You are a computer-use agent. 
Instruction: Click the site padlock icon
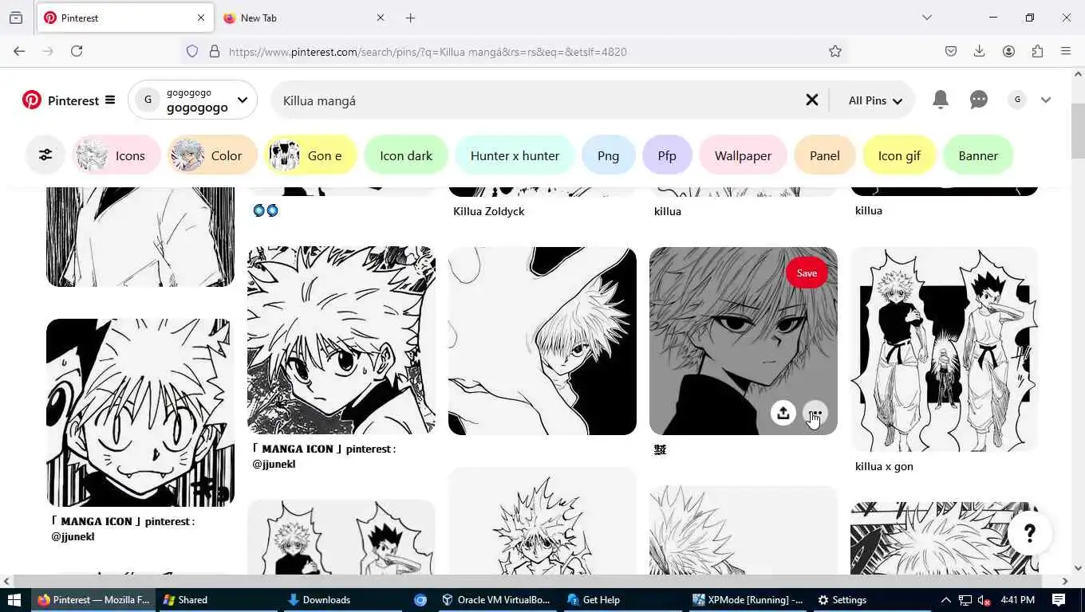pos(214,52)
